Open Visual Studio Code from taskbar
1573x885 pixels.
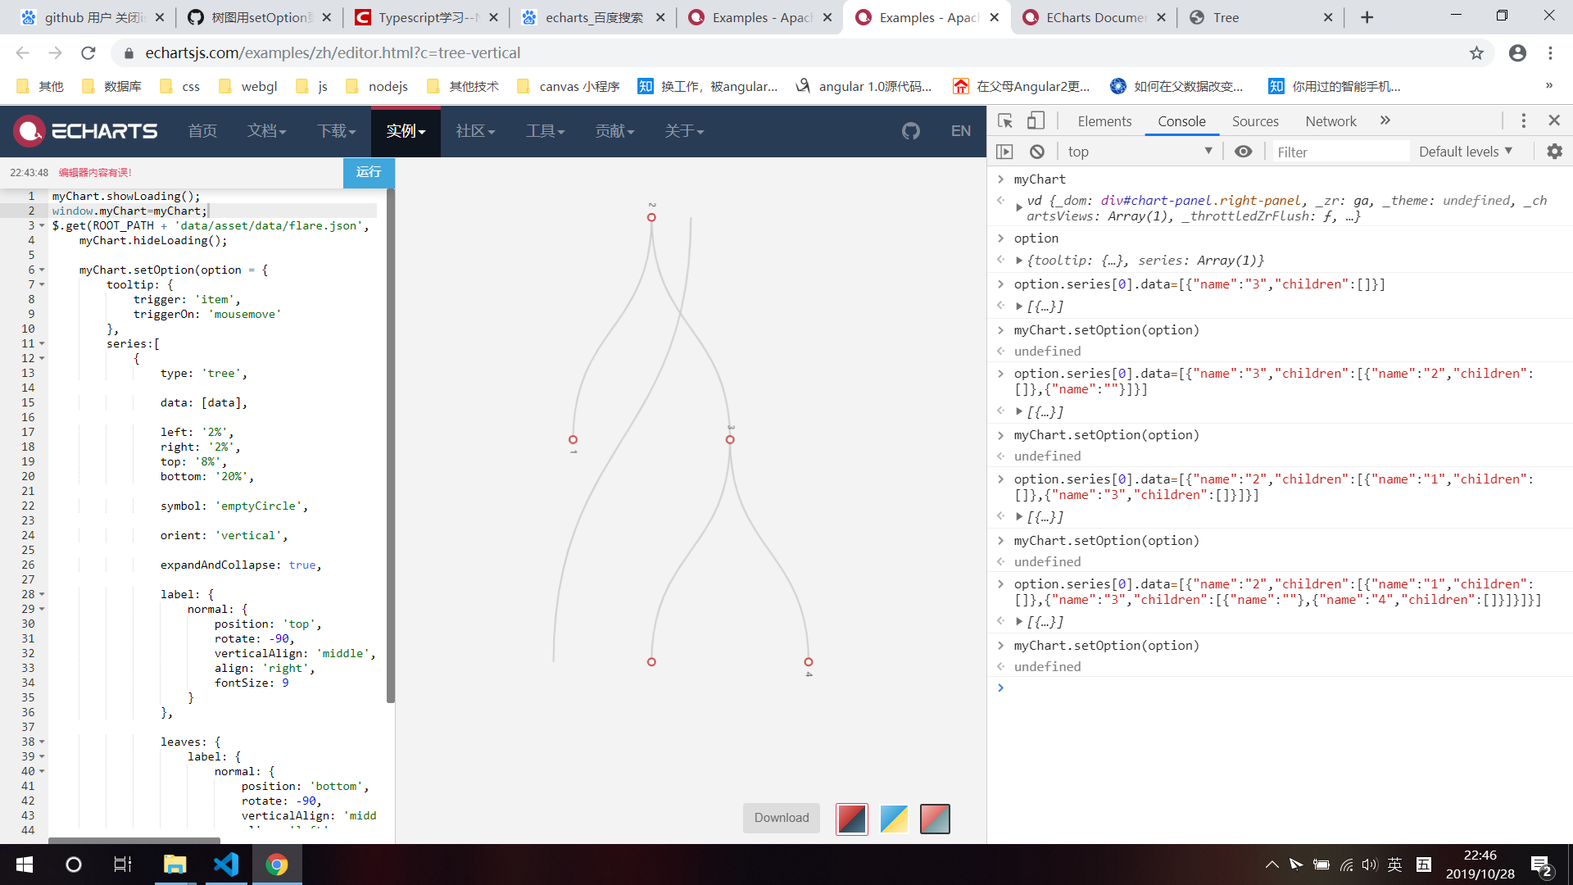click(226, 865)
